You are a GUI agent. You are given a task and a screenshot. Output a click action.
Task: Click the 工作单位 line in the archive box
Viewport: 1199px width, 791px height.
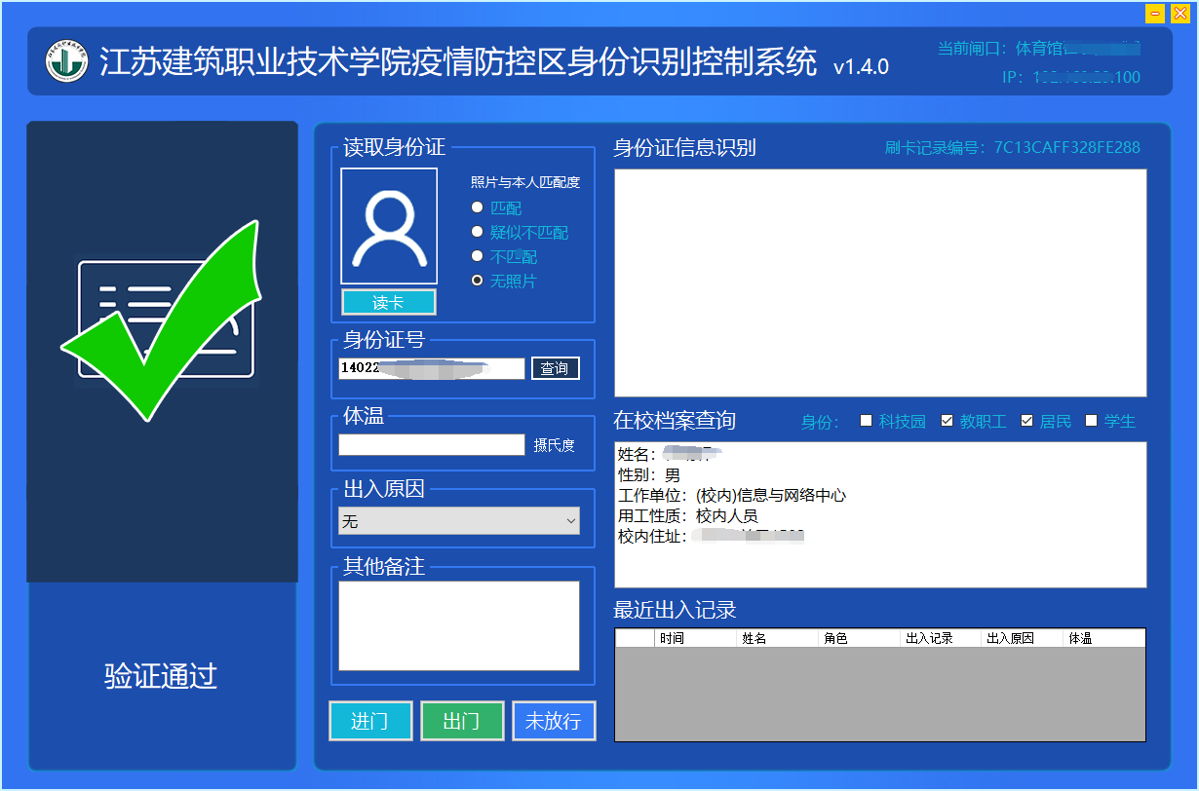(732, 496)
